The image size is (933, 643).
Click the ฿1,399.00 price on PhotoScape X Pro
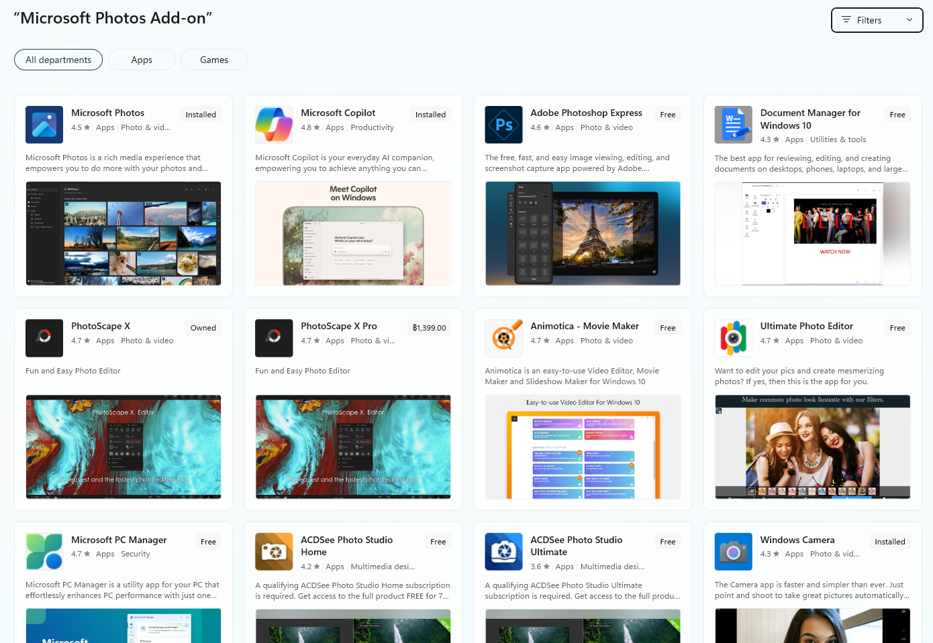tap(429, 328)
